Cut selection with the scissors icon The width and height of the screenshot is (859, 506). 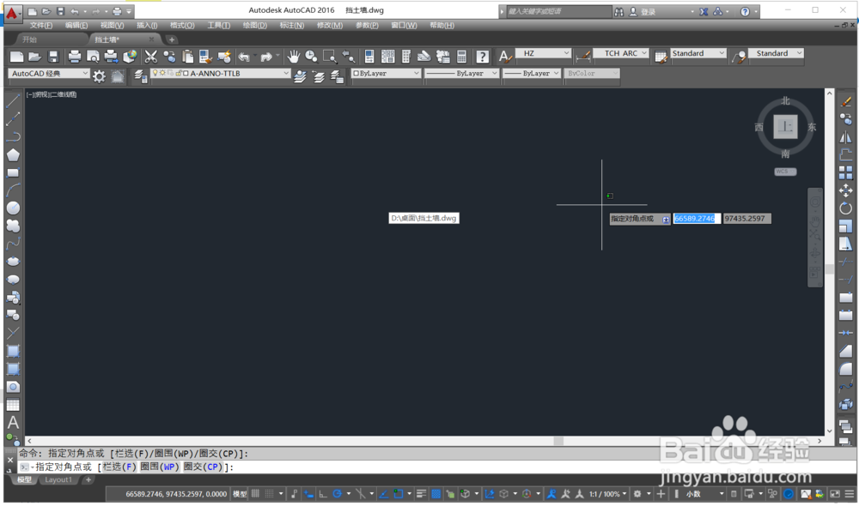pos(150,57)
